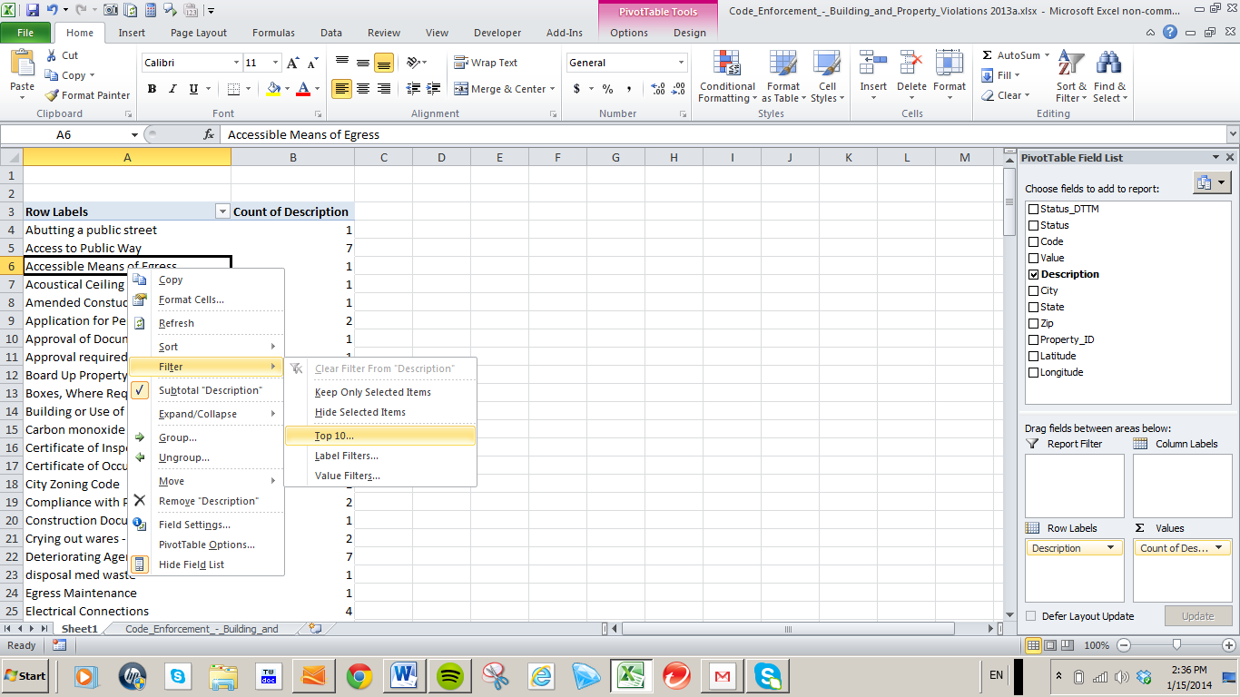Click the zoom slider handle
Image resolution: width=1240 pixels, height=697 pixels.
click(1176, 645)
